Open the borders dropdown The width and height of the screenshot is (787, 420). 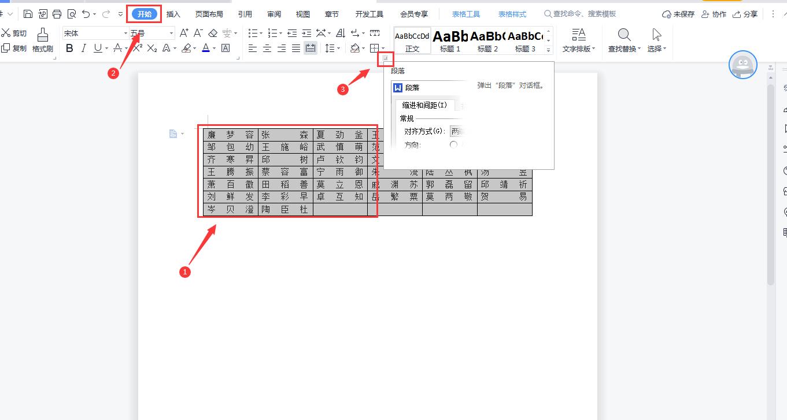(383, 49)
